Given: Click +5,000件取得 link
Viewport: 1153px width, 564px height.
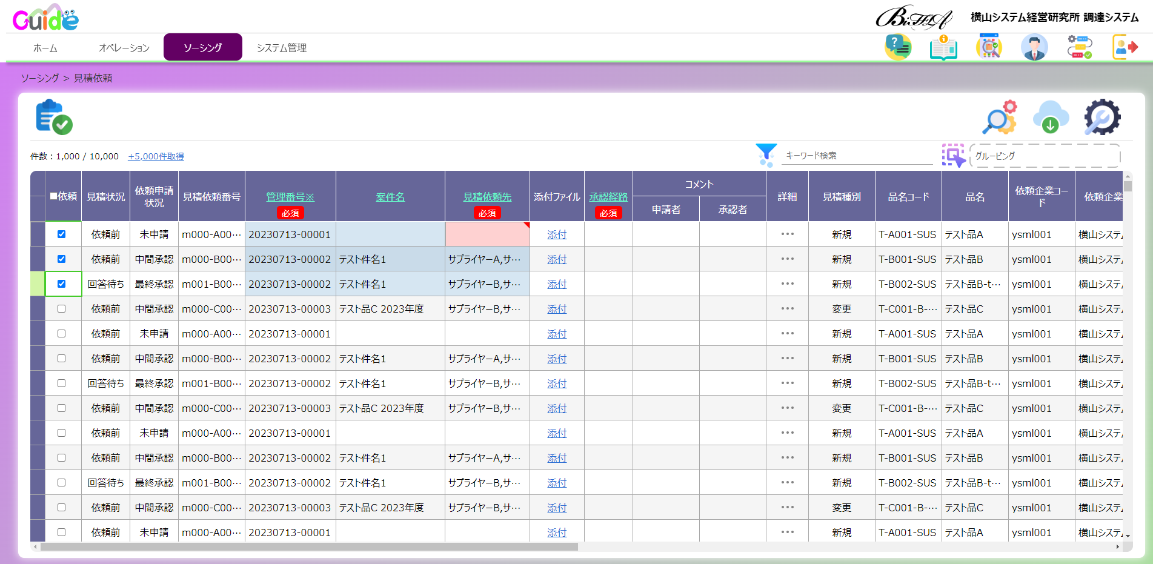Looking at the screenshot, I should (x=156, y=156).
